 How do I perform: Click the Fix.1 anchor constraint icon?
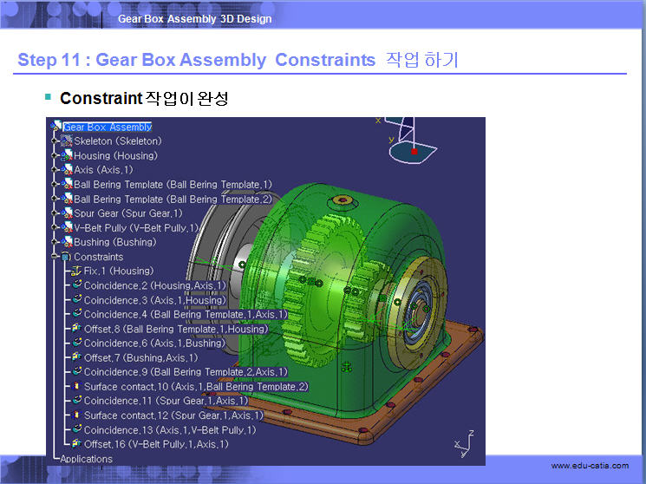(76, 271)
